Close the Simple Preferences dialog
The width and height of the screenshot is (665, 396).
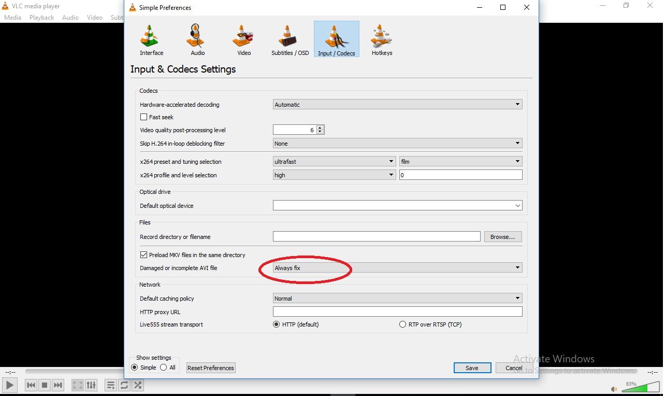526,7
